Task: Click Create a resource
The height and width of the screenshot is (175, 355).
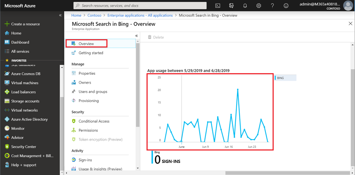Action: (22, 24)
